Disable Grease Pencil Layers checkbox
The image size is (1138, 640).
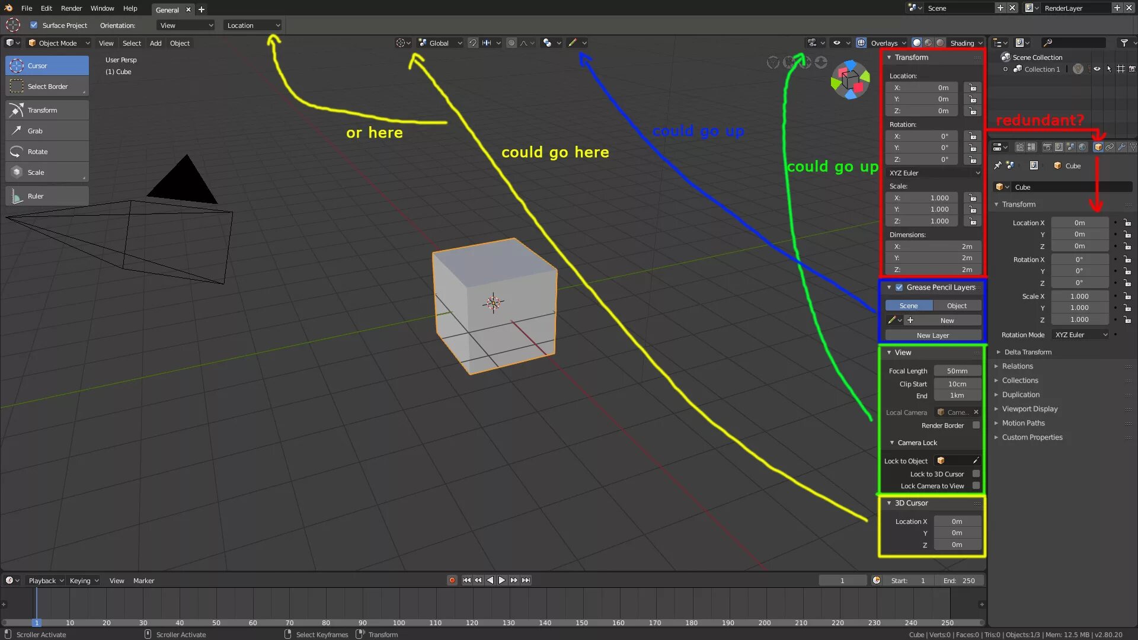(899, 287)
